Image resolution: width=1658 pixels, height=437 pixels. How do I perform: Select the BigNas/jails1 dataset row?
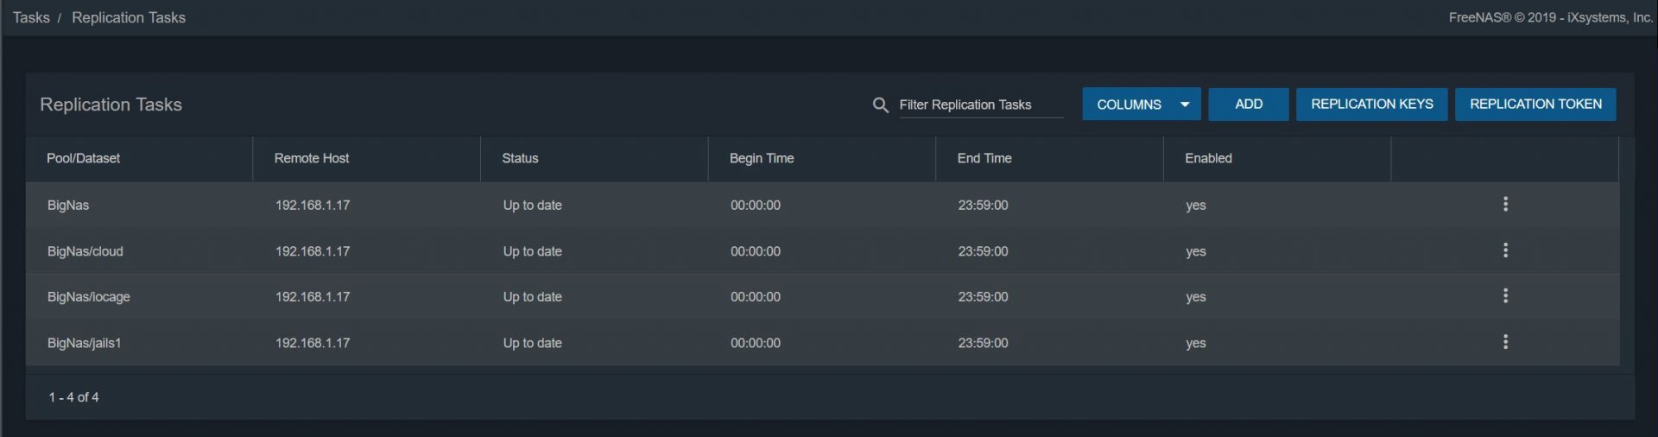coord(84,343)
